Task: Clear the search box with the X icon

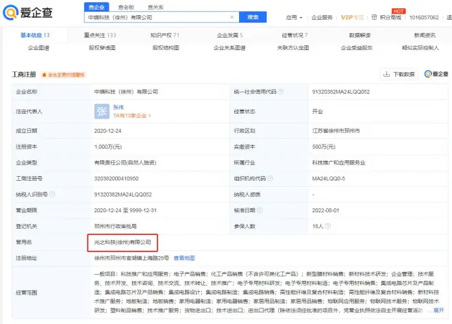Action: click(233, 17)
